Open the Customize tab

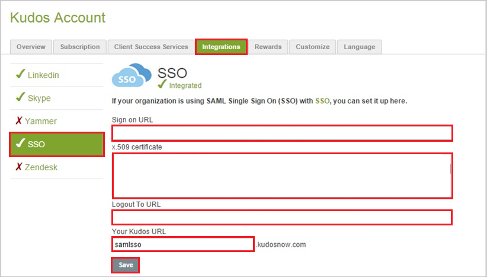312,47
